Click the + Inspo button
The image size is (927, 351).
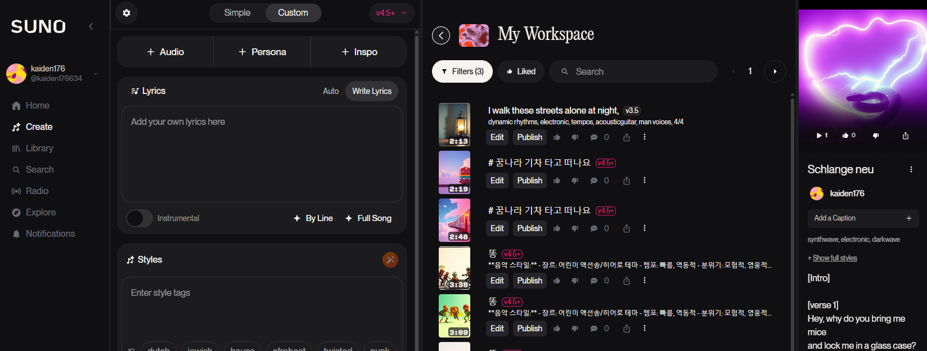click(x=359, y=52)
